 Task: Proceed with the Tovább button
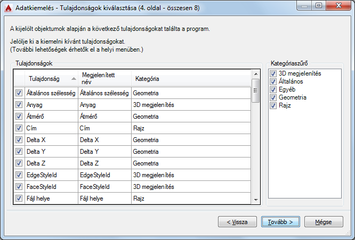point(280,222)
